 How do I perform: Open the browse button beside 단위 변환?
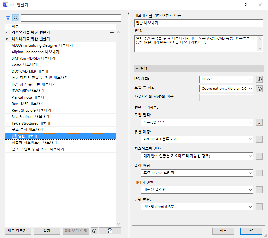[259, 207]
